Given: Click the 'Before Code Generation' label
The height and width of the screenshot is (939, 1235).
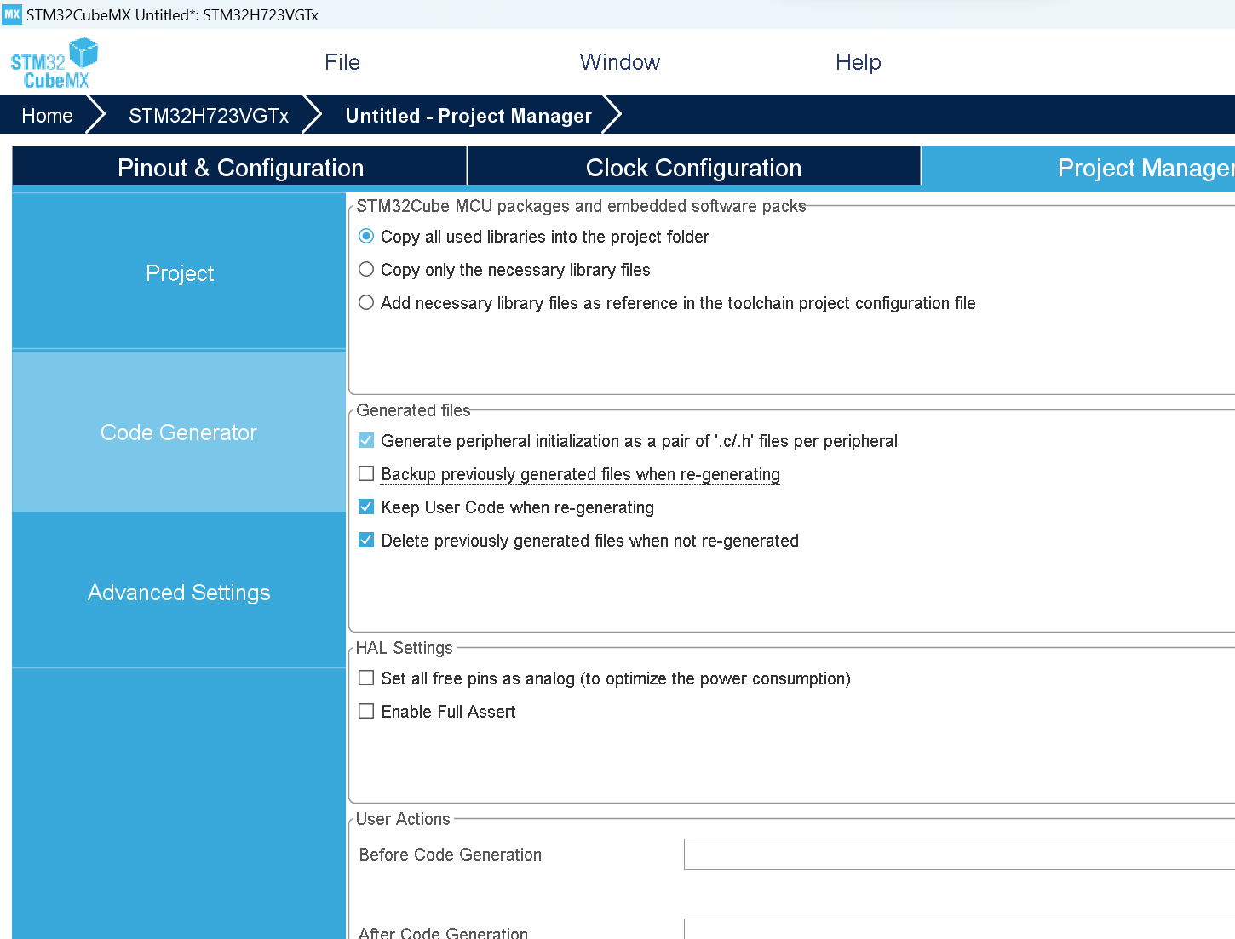Looking at the screenshot, I should (451, 854).
